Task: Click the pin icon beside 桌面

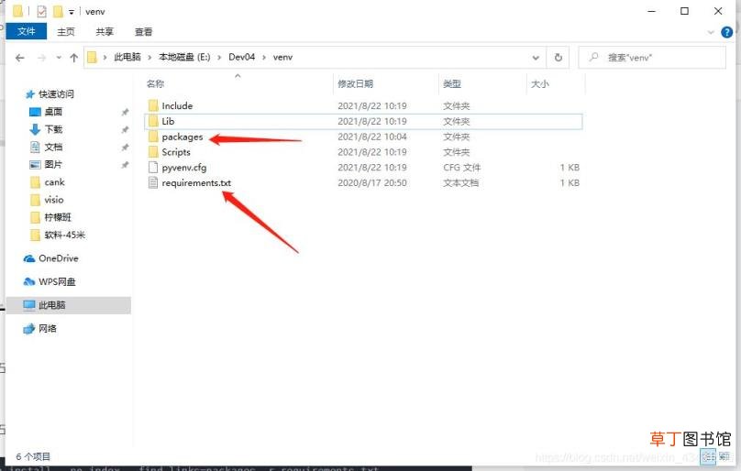Action: coord(125,112)
